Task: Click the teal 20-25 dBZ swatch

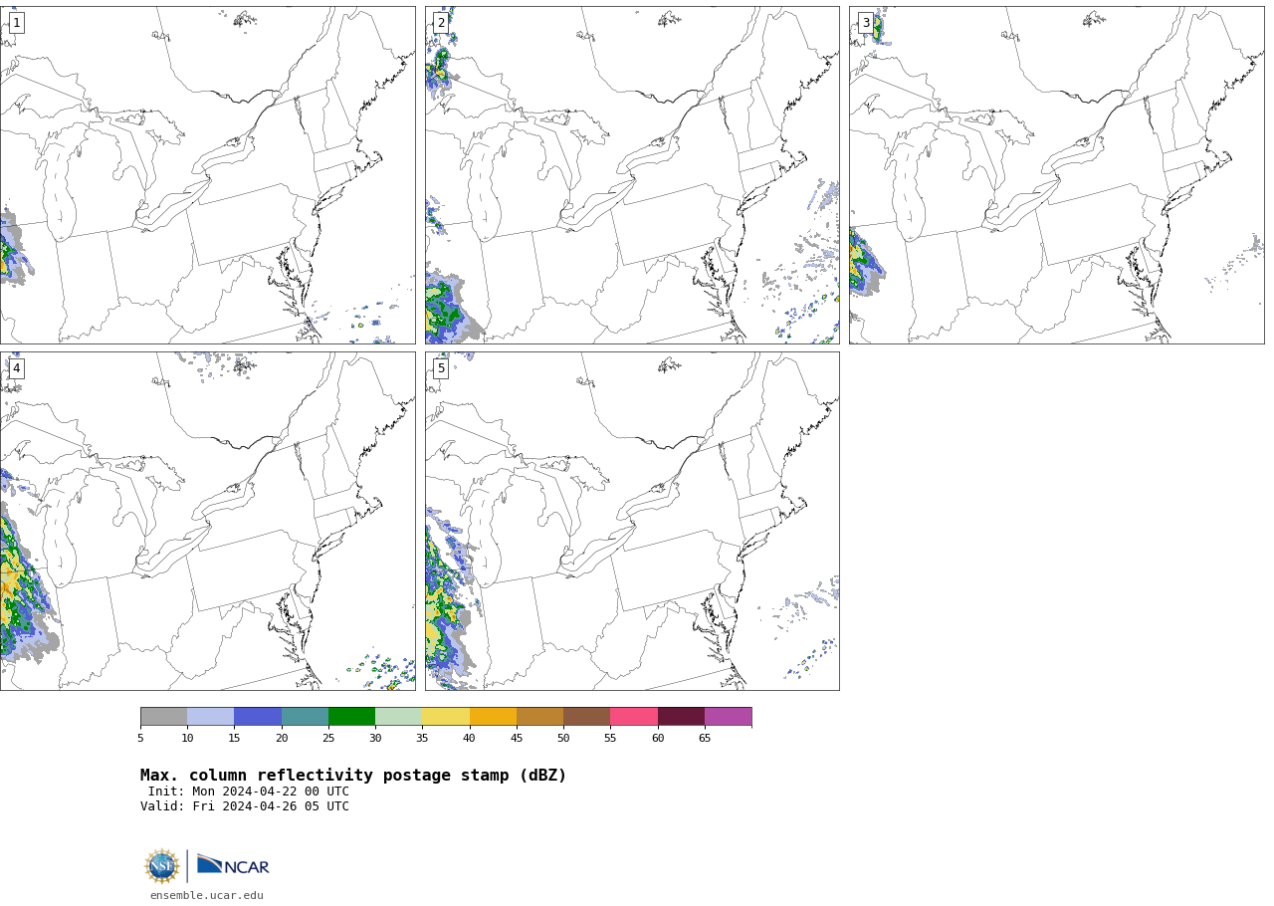Action: coord(305,717)
